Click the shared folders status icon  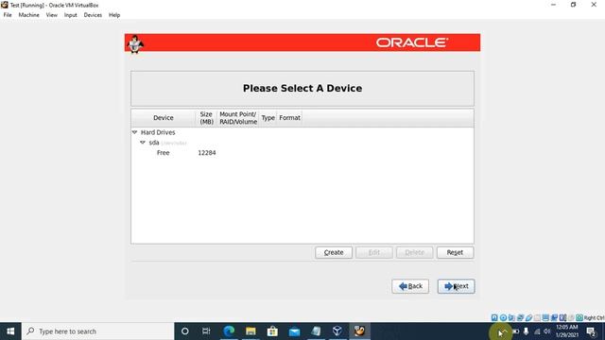[x=537, y=317]
